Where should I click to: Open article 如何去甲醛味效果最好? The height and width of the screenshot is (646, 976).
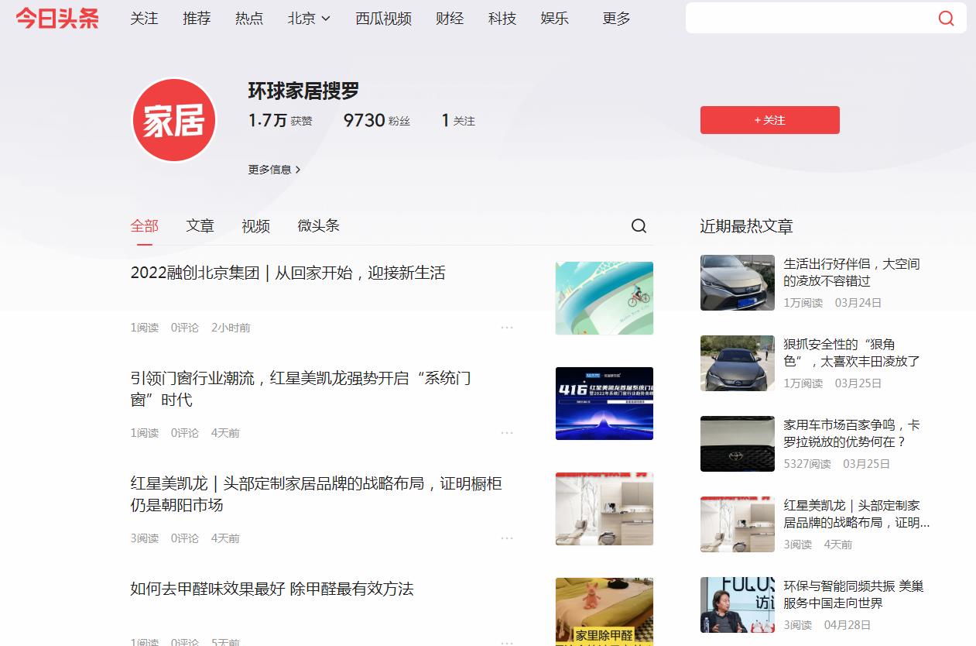(272, 589)
